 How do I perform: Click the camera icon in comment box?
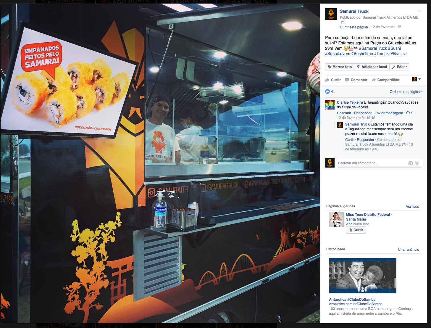411,163
